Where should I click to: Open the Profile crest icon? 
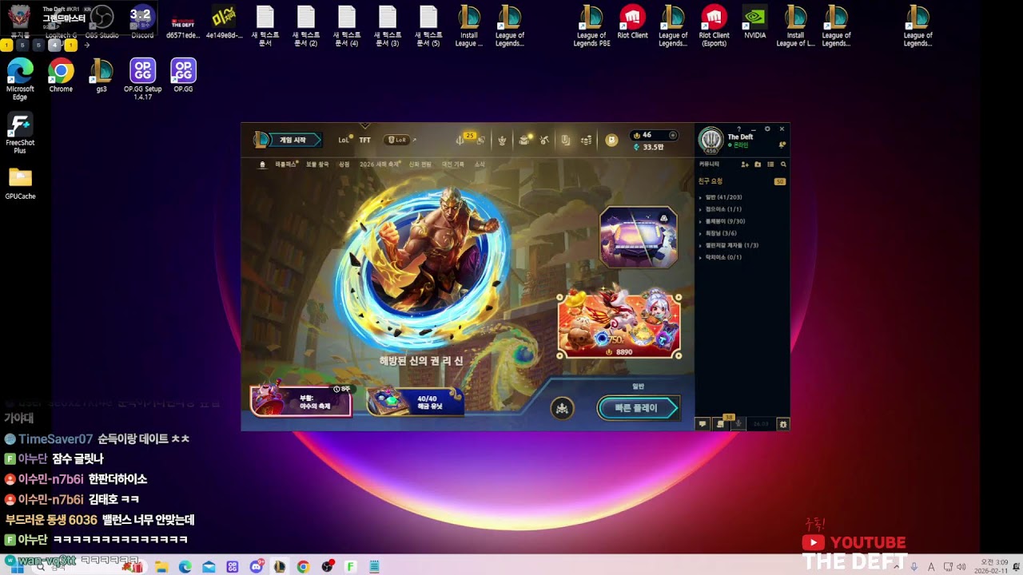coord(502,141)
